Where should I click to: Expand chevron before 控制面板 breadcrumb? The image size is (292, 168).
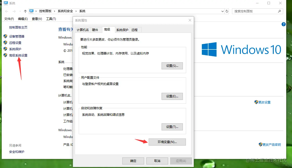coord(36,11)
